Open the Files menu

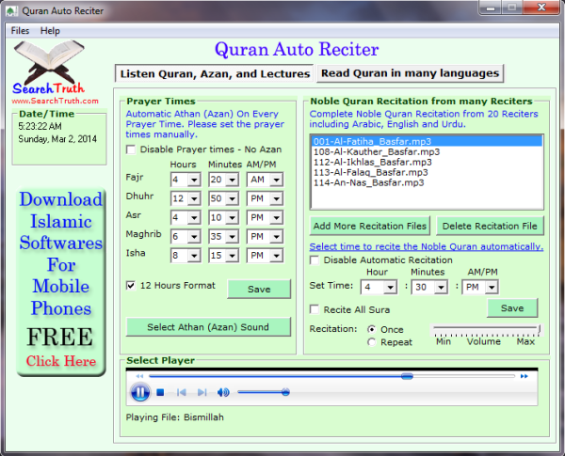click(x=20, y=31)
